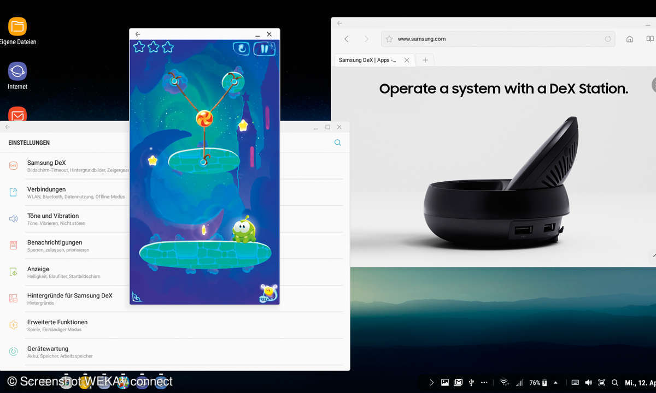
Task: Open the taskbar search magnifier
Action: (x=615, y=383)
